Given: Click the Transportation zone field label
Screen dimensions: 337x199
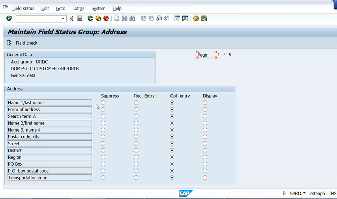Looking at the screenshot, I should (x=49, y=178).
